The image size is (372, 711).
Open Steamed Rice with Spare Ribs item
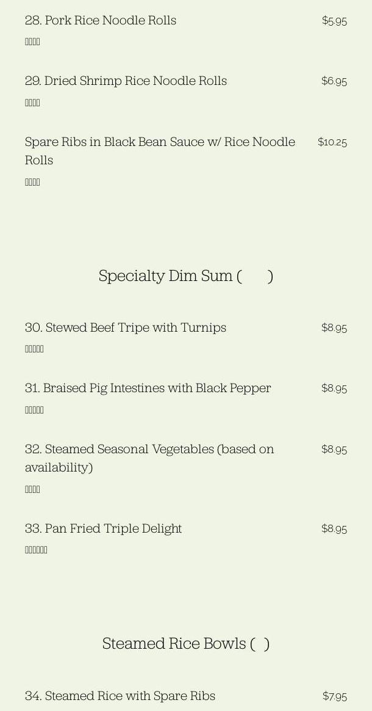tap(120, 696)
